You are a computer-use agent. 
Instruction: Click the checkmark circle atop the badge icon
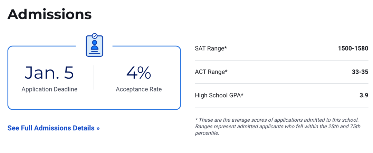(x=95, y=36)
